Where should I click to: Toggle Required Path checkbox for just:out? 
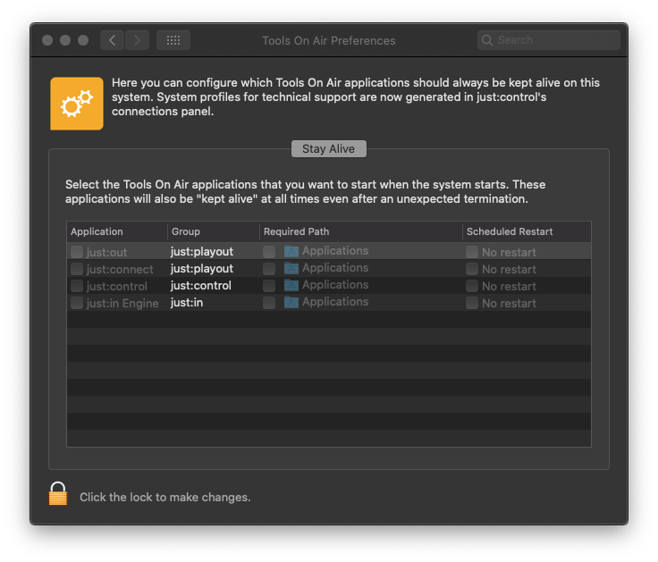(x=269, y=252)
